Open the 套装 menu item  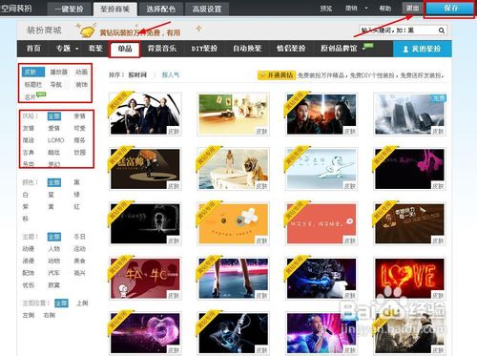(95, 49)
